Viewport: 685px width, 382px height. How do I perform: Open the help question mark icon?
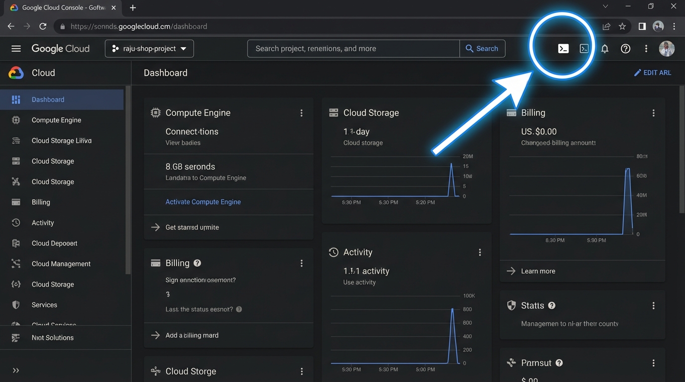coord(625,48)
